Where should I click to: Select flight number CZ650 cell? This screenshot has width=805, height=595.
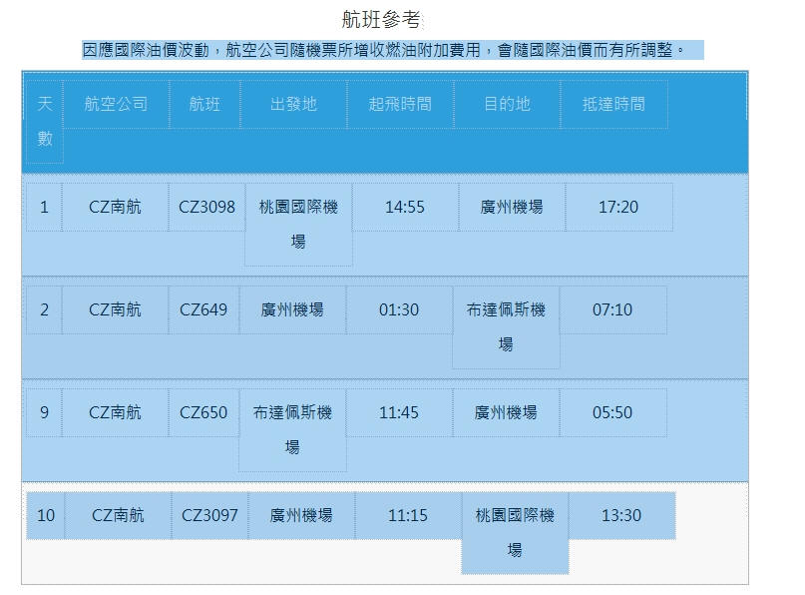(203, 412)
